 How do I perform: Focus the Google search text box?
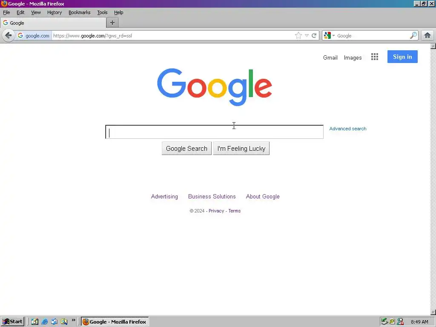[215, 132]
